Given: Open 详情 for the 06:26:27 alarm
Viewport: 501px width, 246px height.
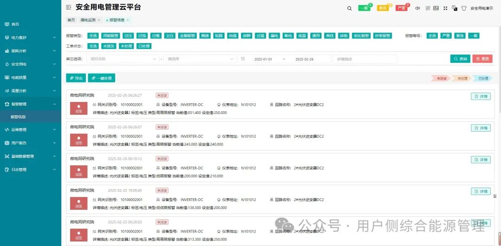Looking at the screenshot, I should [481, 96].
